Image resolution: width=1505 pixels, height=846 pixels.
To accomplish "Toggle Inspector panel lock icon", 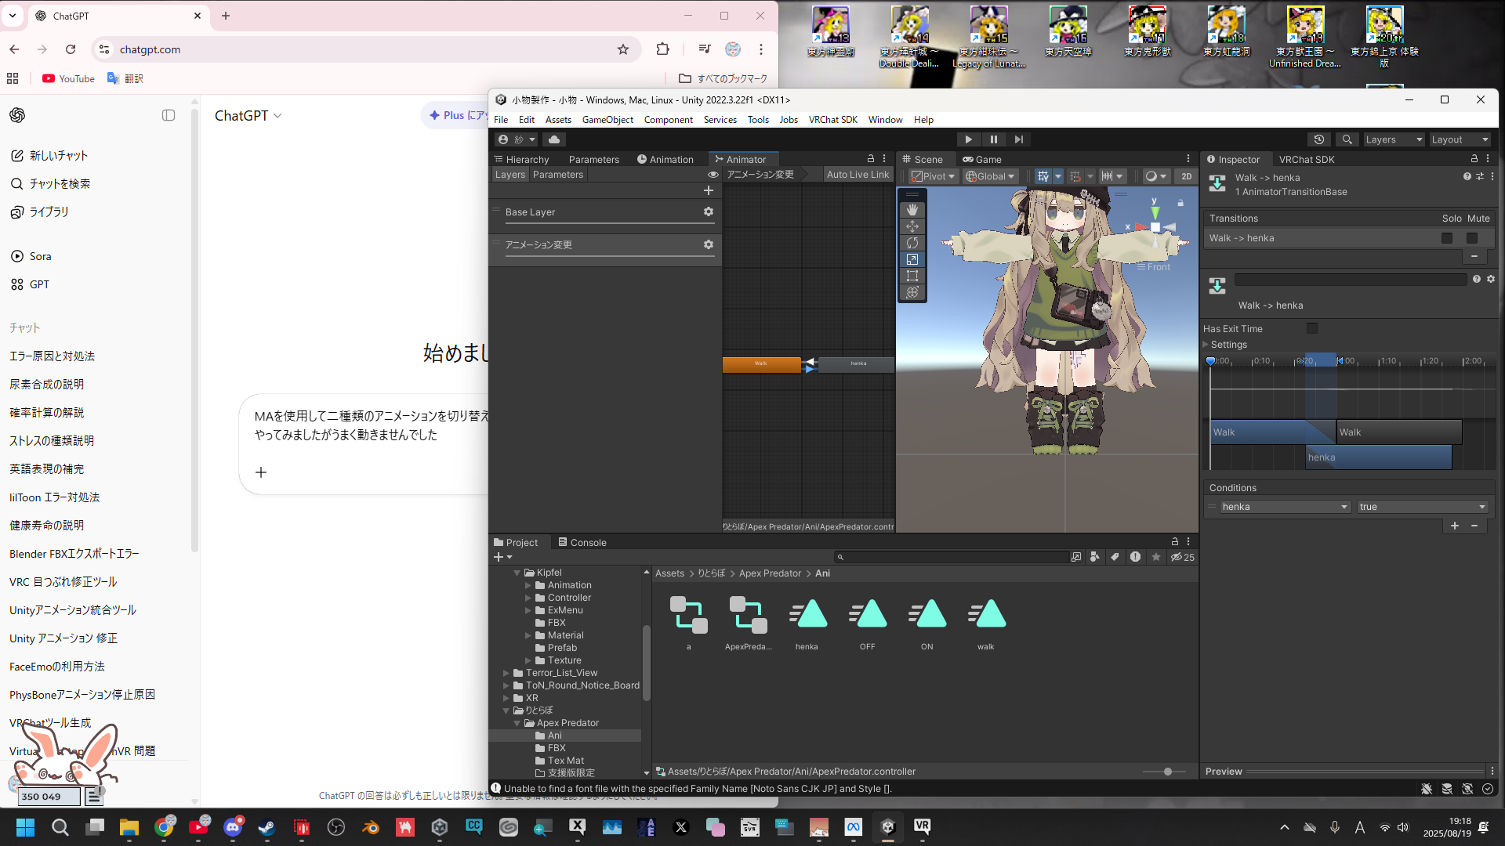I will (1474, 159).
